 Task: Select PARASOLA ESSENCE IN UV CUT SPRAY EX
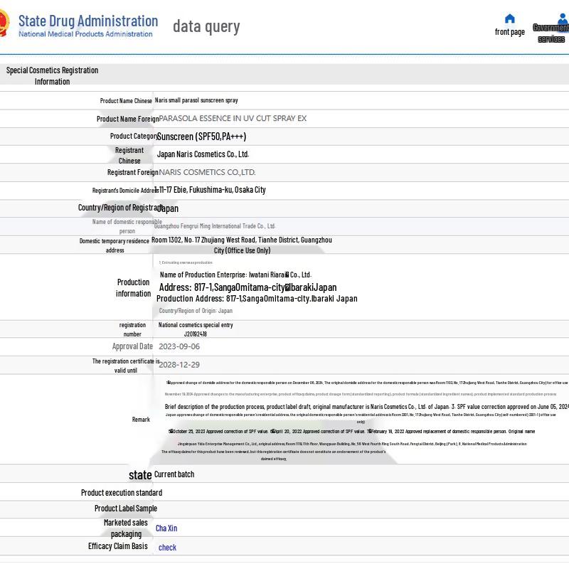(x=233, y=118)
